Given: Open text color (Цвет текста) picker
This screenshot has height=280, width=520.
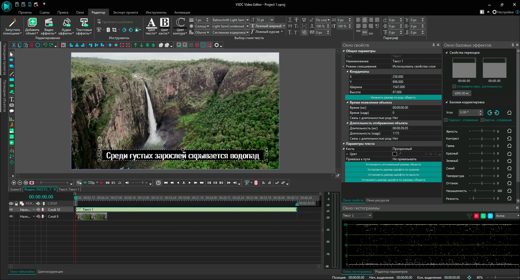Looking at the screenshot, I should coord(151,27).
